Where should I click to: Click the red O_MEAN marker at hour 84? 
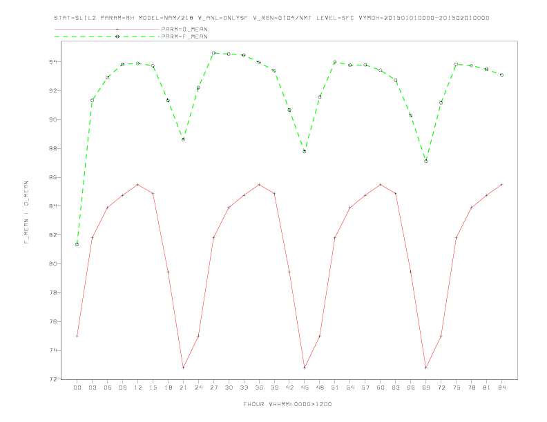pyautogui.click(x=502, y=185)
